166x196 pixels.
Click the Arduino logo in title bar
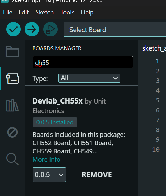[5, 1]
